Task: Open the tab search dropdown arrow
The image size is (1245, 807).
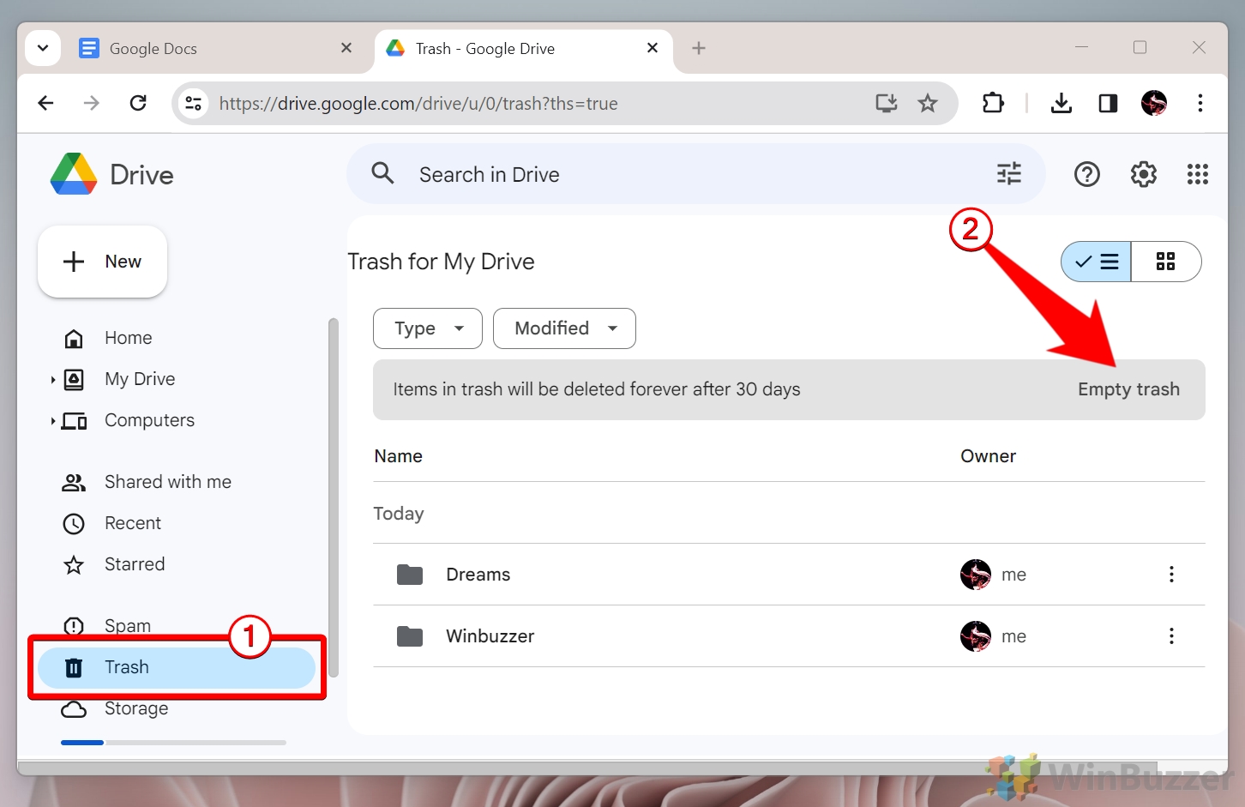Action: pos(43,48)
